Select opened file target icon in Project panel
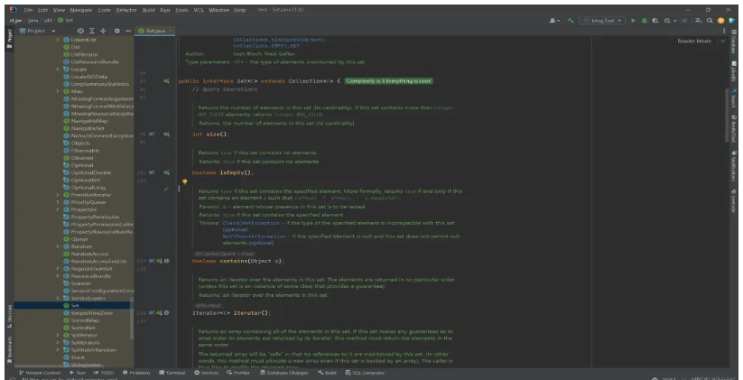 [x=80, y=31]
